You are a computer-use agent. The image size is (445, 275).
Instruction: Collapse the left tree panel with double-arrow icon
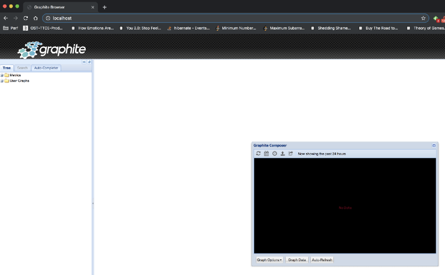click(84, 62)
